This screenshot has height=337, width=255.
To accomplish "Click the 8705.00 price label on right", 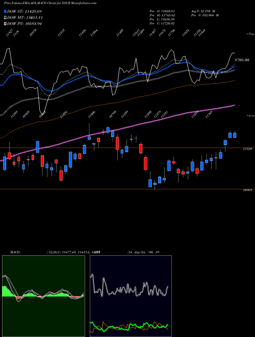I will tap(242, 60).
